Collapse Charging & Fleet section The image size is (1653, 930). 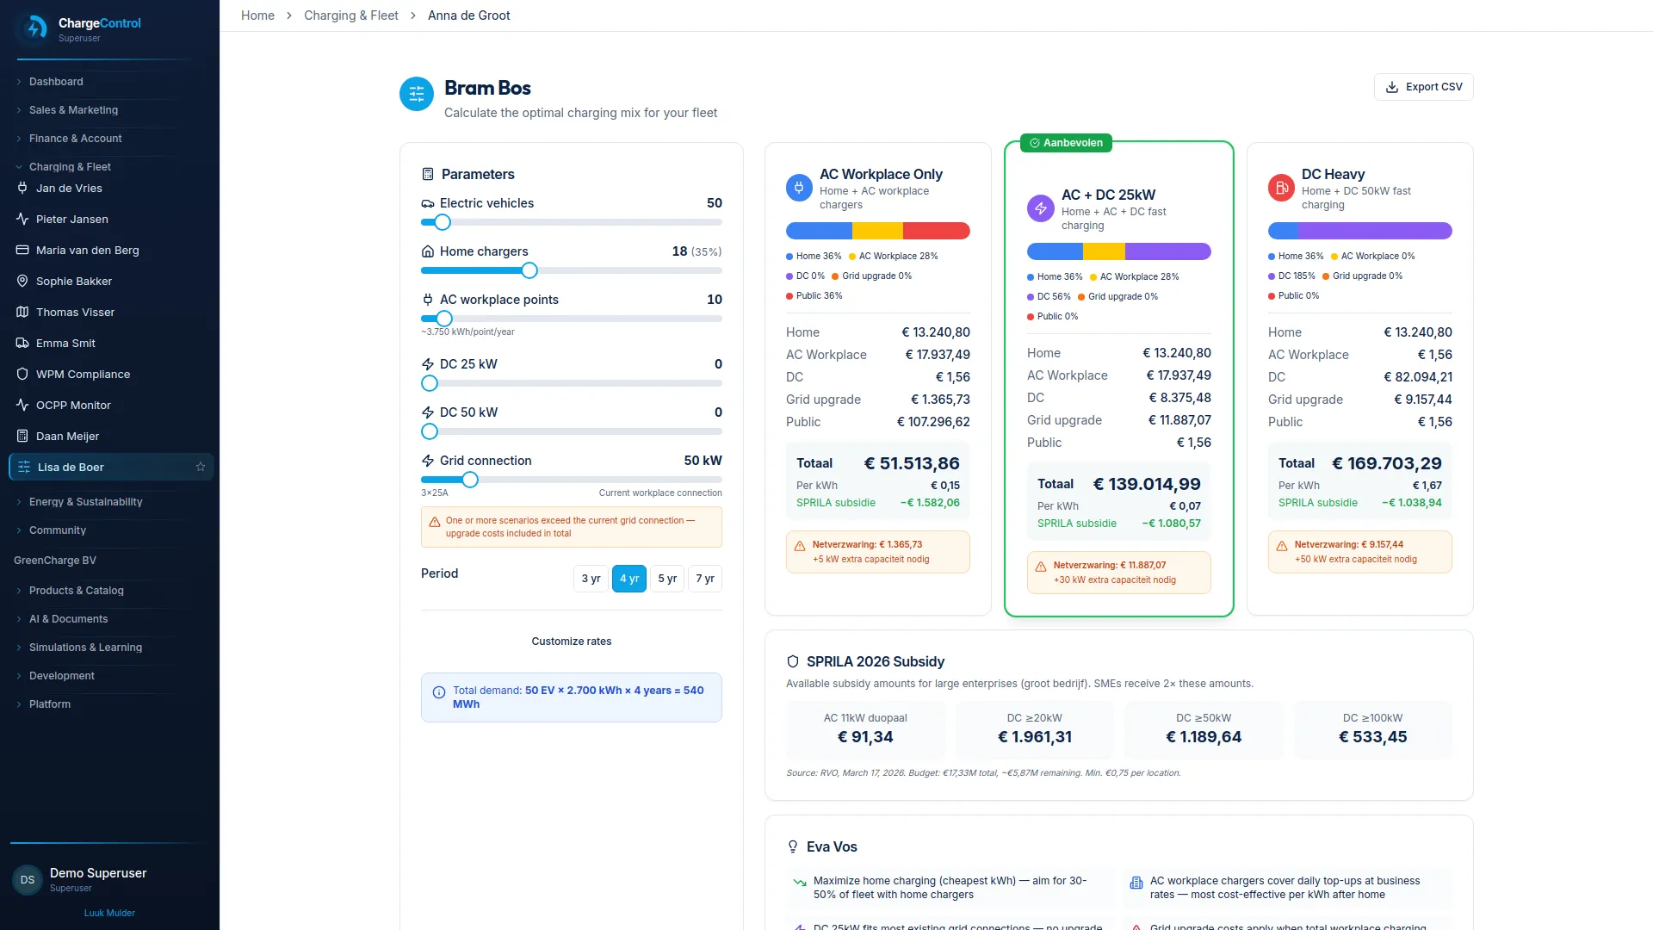[70, 167]
